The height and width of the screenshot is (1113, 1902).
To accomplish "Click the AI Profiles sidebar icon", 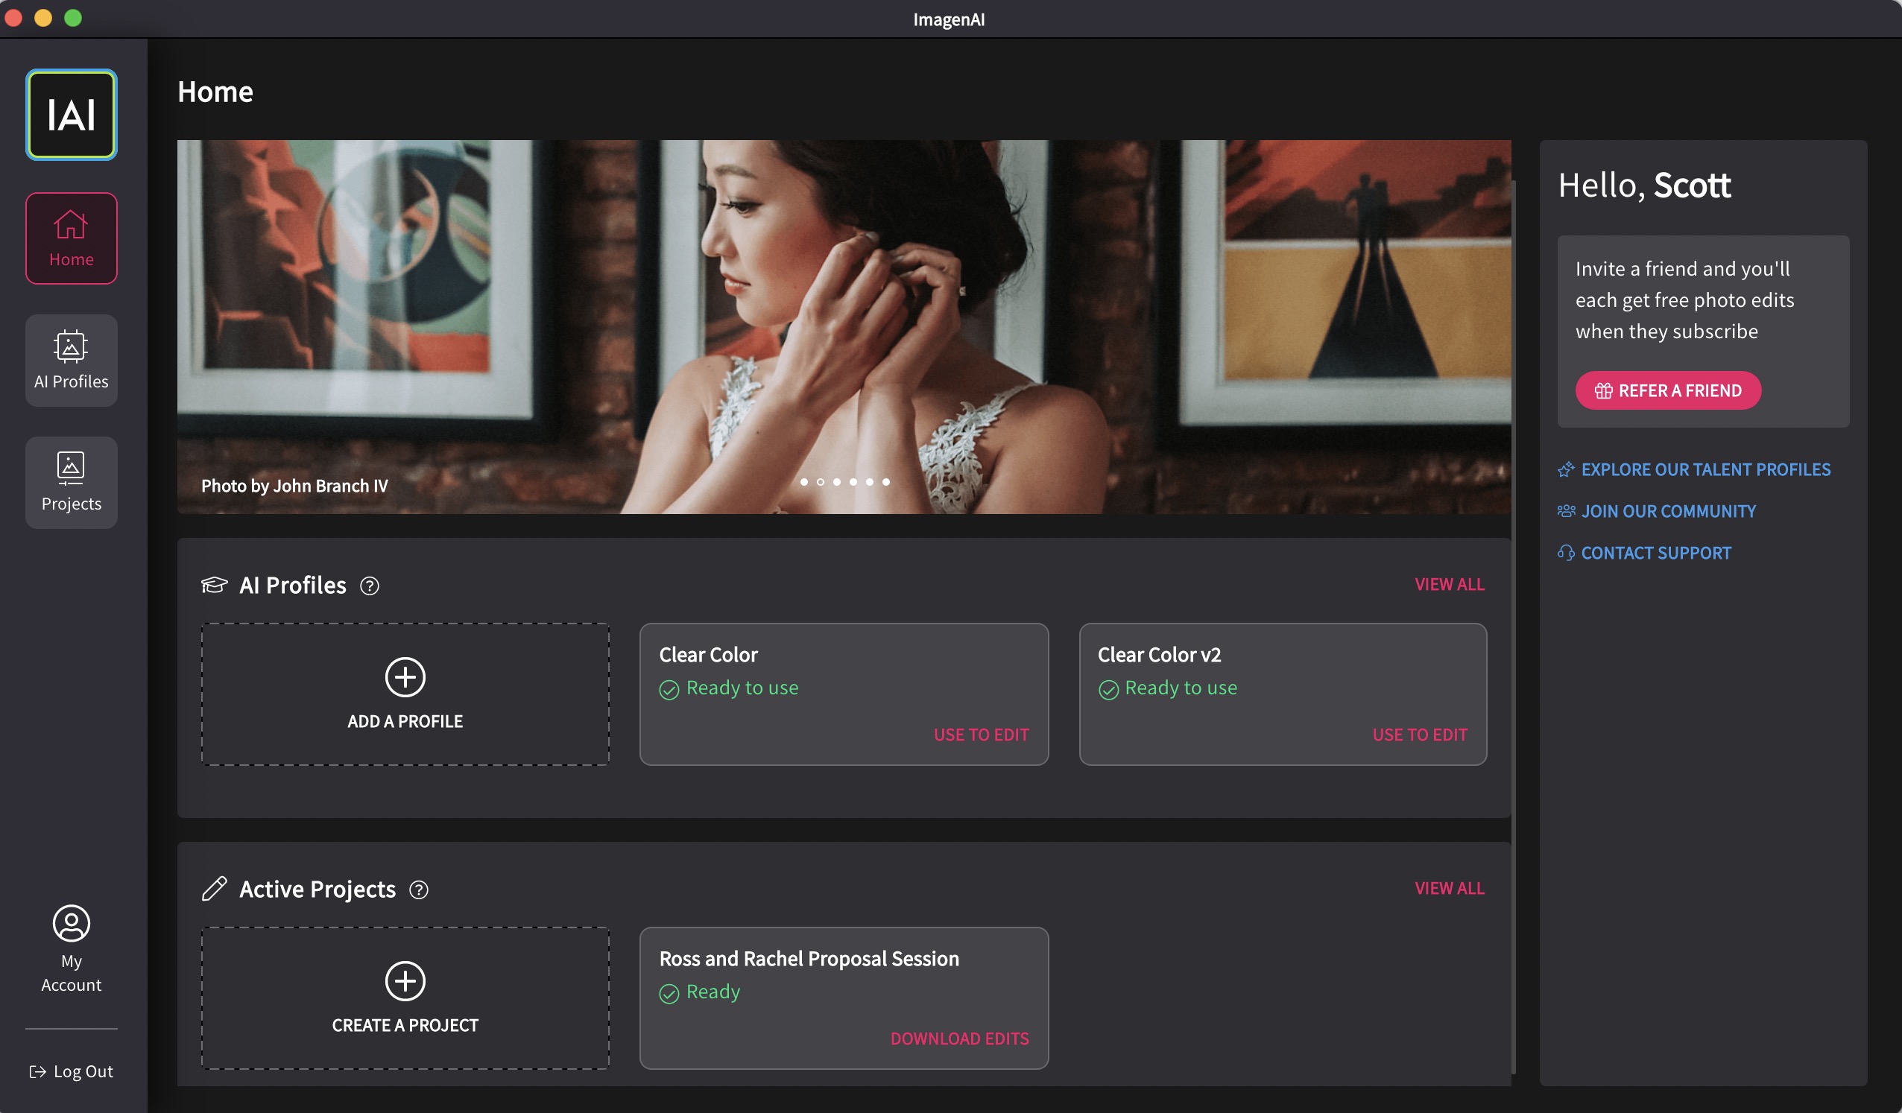I will coord(70,359).
